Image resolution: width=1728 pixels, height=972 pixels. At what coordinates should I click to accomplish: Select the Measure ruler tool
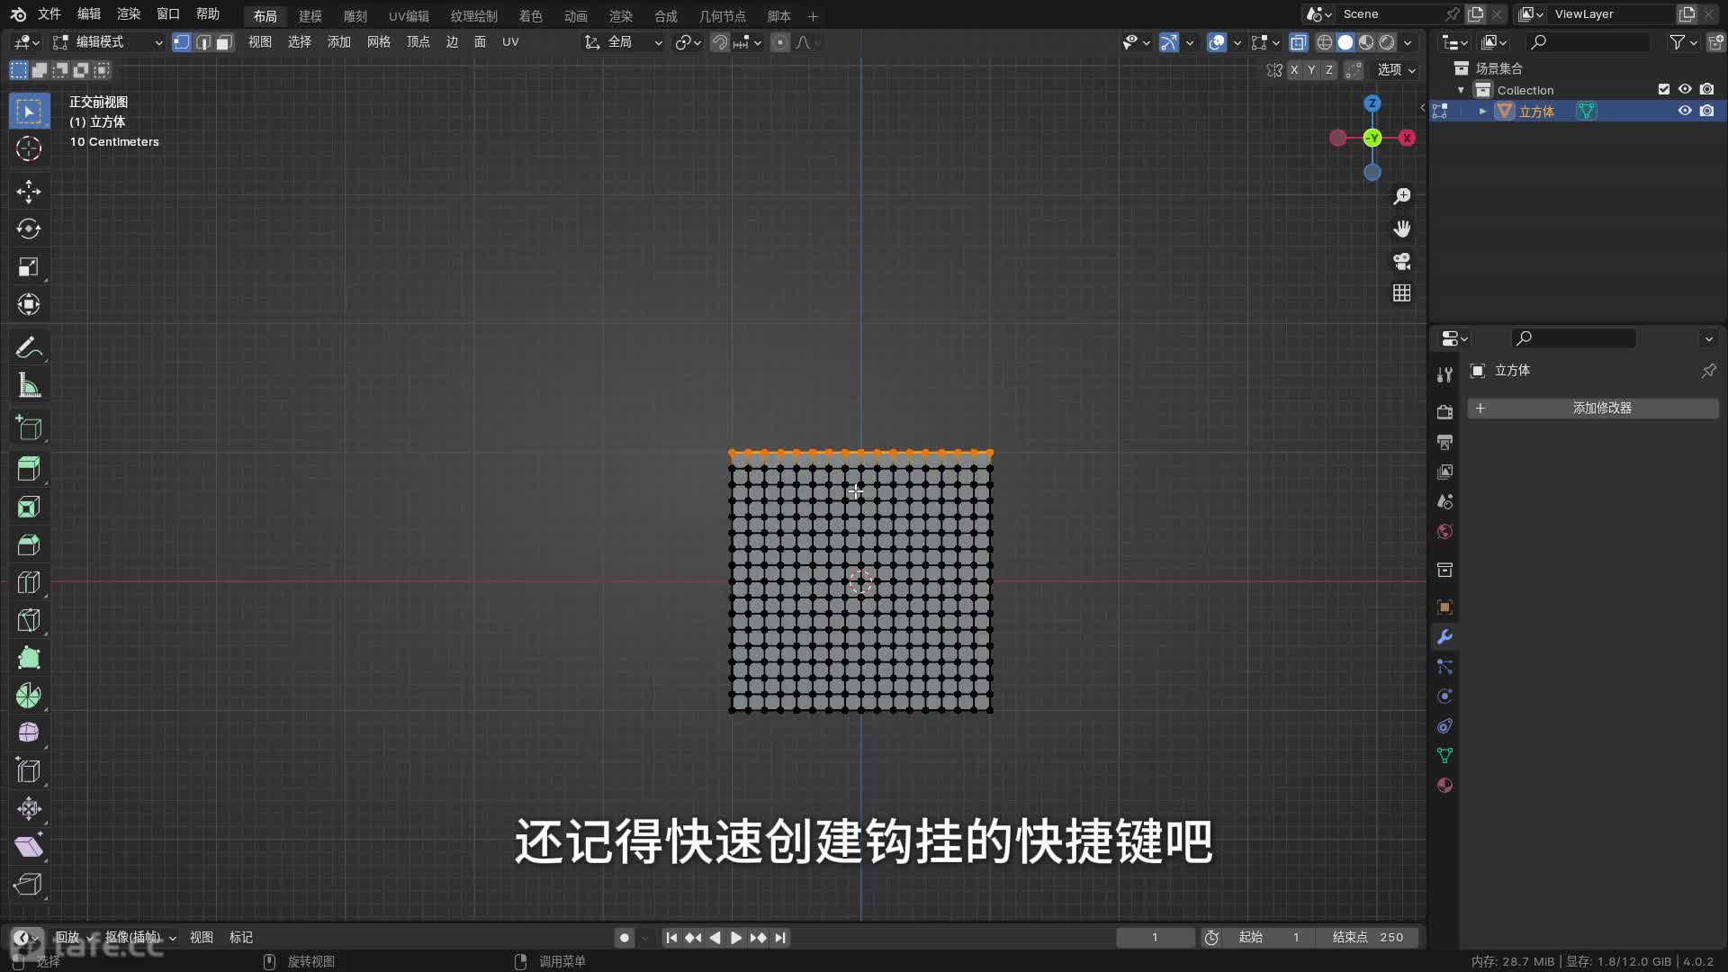click(29, 386)
